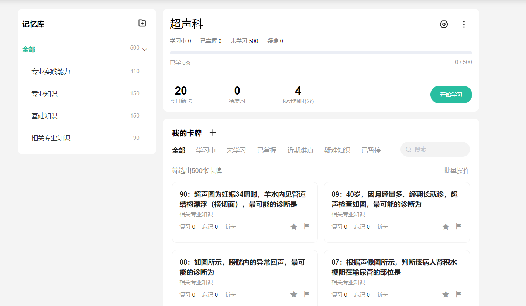Click the 我的卡牌 heading
This screenshot has height=306, width=526.
click(187, 133)
